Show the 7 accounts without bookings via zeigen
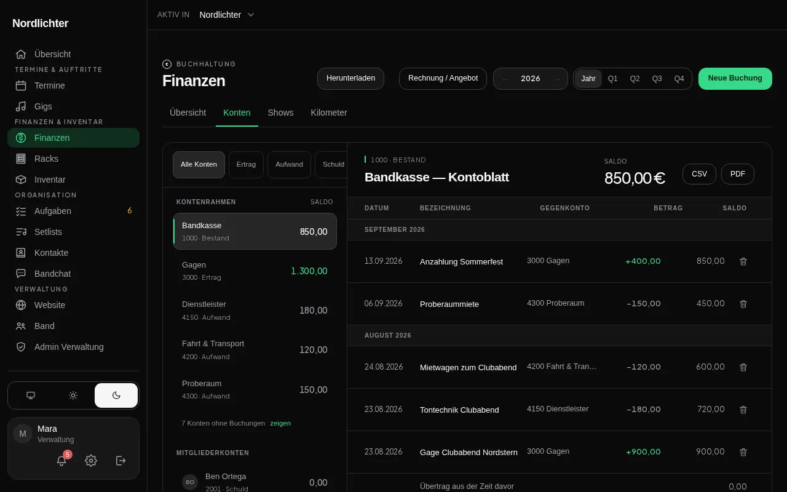This screenshot has width=787, height=492. (280, 423)
